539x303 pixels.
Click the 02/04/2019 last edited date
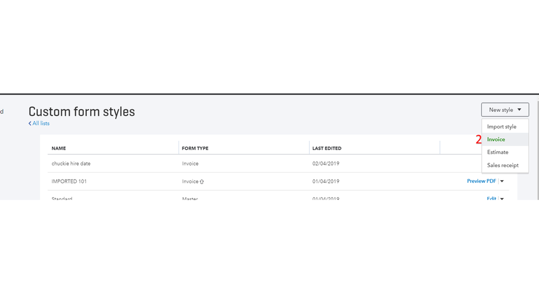coord(326,163)
